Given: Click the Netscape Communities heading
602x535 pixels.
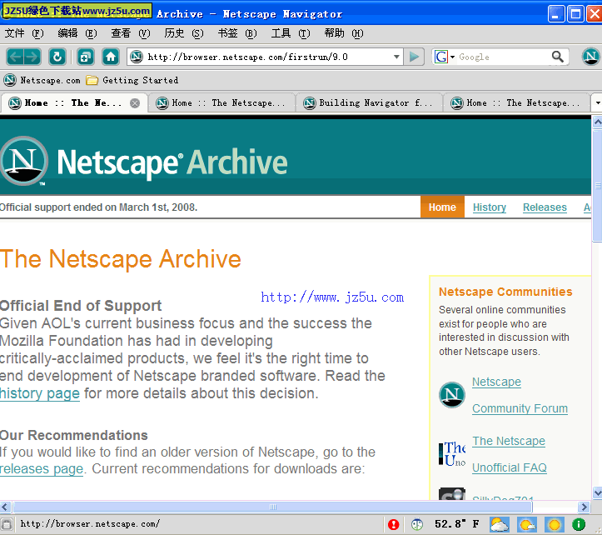Looking at the screenshot, I should click(505, 292).
